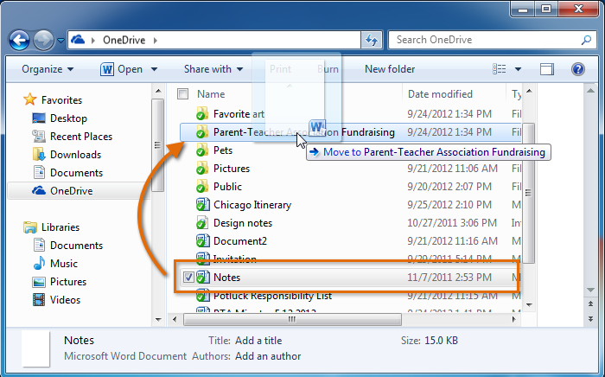Go back with the Back arrow button
This screenshot has width=605, height=377.
[19, 40]
